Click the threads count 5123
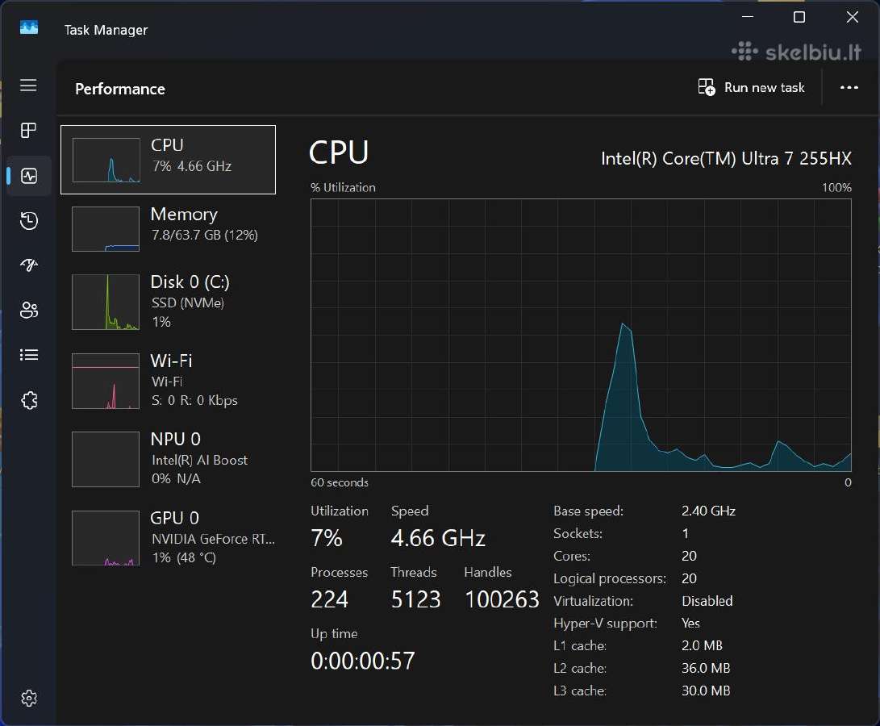The height and width of the screenshot is (726, 880). coord(415,599)
